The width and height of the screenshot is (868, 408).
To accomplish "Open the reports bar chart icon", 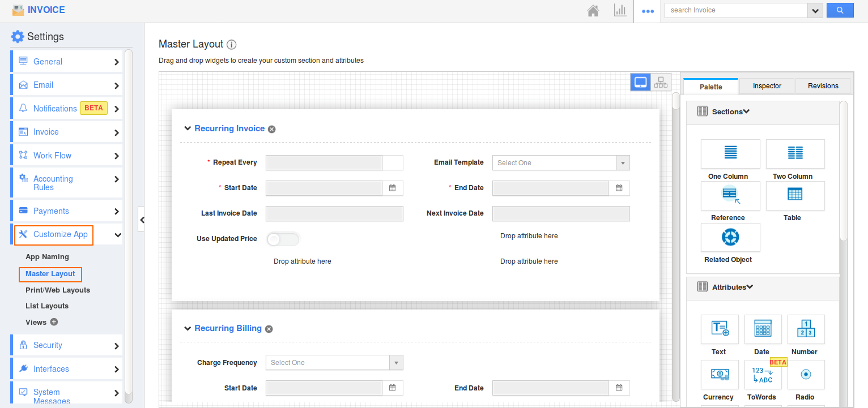I will coord(620,11).
